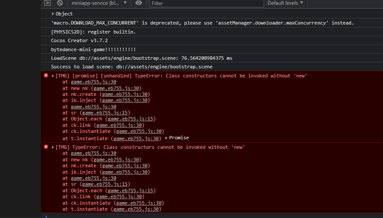Viewport: 383px width, 218px height.
Task: Open the Default levels dropdown
Action: pos(285,3)
